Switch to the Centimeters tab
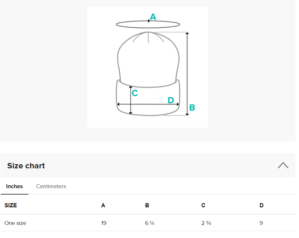The image size is (299, 238). (51, 186)
